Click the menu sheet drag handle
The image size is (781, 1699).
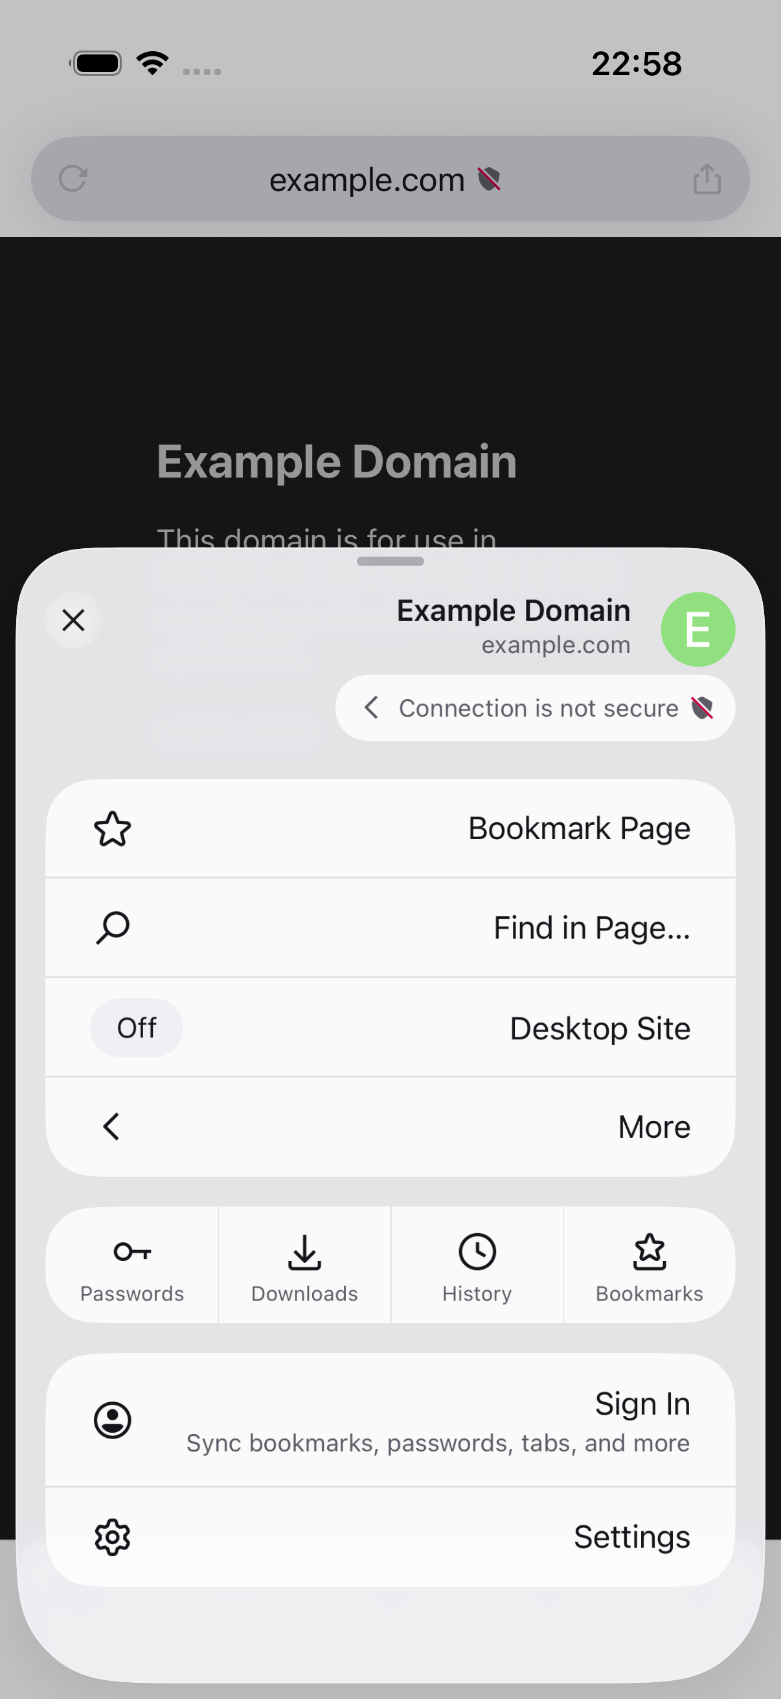point(390,561)
